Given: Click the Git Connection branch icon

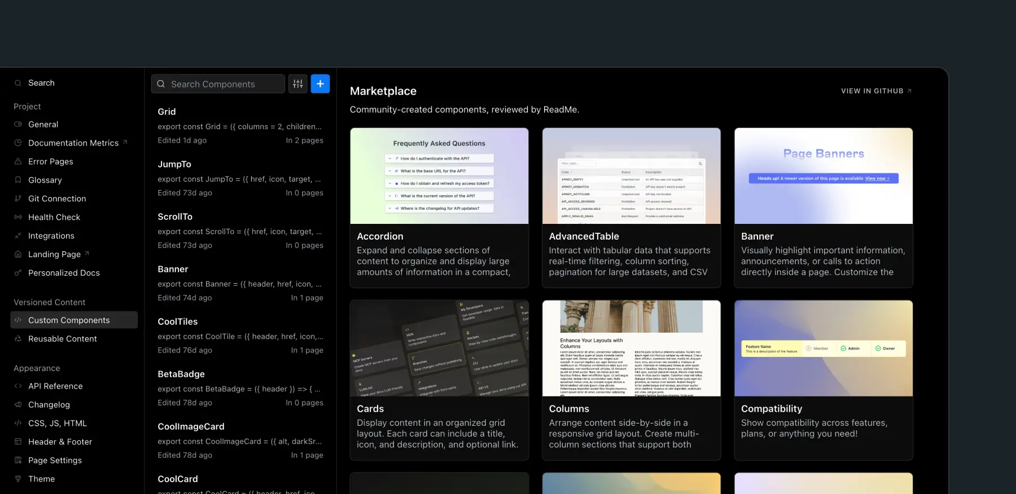Looking at the screenshot, I should (18, 199).
